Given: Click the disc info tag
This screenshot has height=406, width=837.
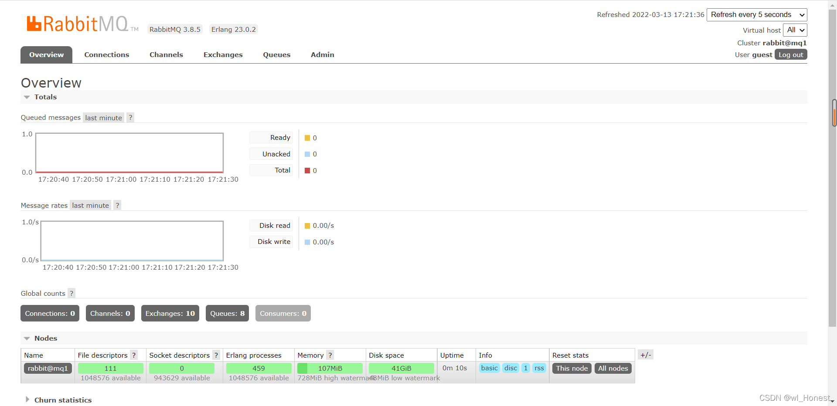Looking at the screenshot, I should (510, 368).
